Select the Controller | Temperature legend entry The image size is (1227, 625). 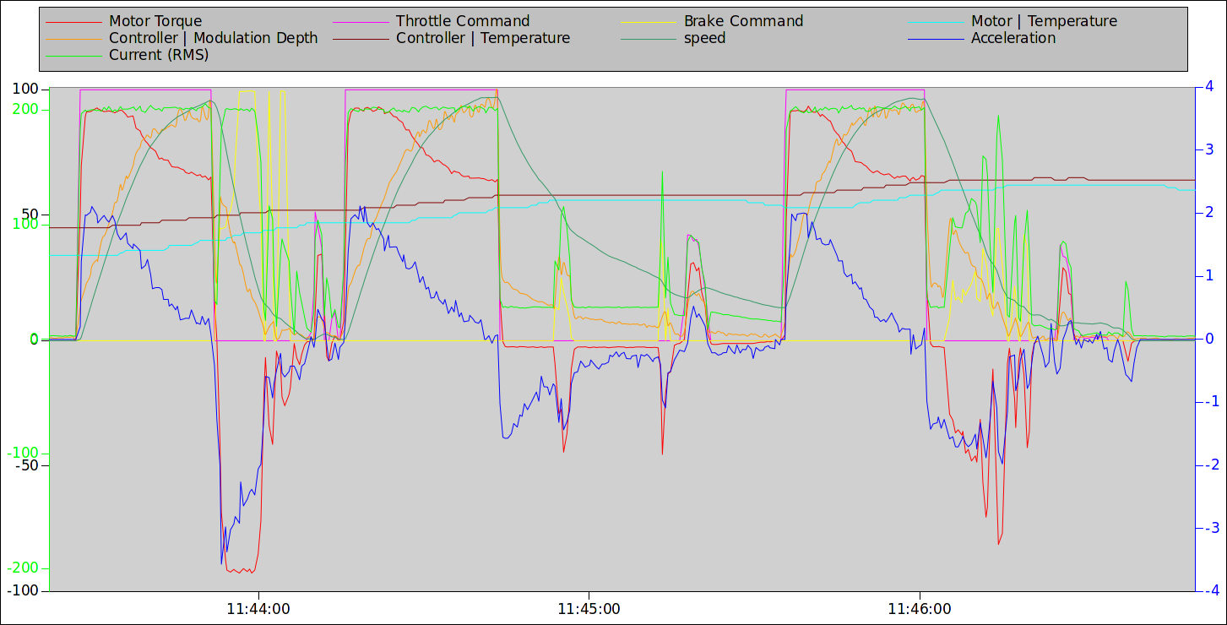[x=483, y=38]
